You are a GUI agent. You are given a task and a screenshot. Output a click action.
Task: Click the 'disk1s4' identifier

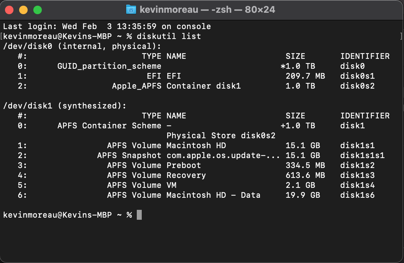[357, 185]
